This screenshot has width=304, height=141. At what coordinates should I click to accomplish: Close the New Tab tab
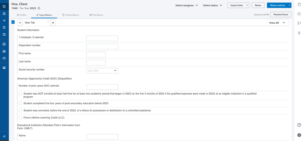[x=48, y=22]
